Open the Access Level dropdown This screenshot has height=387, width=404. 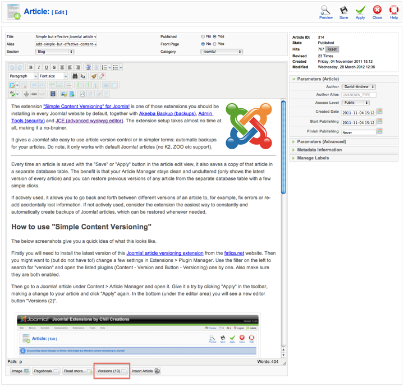356,103
